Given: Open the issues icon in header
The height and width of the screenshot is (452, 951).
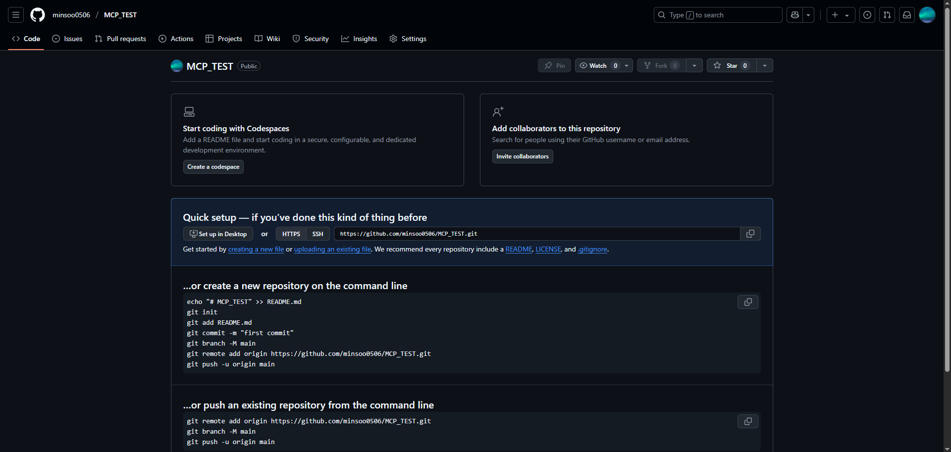Looking at the screenshot, I should 867,15.
